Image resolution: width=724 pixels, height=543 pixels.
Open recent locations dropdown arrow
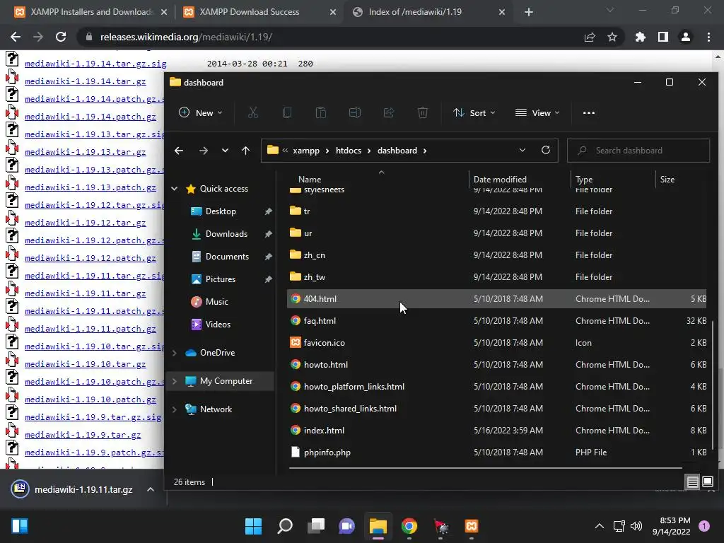225,151
